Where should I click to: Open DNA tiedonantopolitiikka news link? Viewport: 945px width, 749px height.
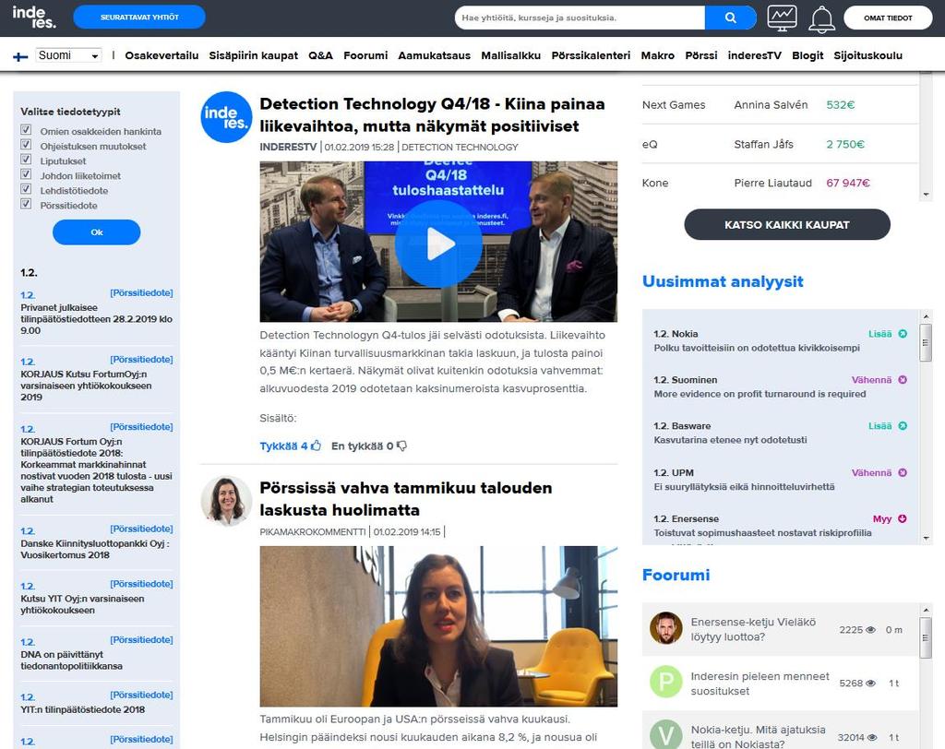71,660
